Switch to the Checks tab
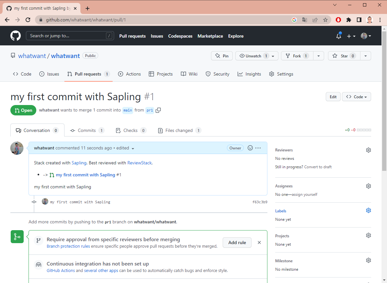Image resolution: width=387 pixels, height=283 pixels. point(131,130)
